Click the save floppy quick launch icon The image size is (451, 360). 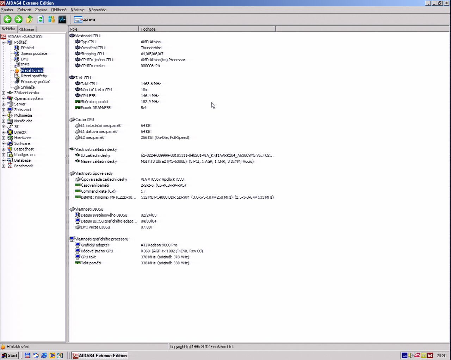[27, 355]
